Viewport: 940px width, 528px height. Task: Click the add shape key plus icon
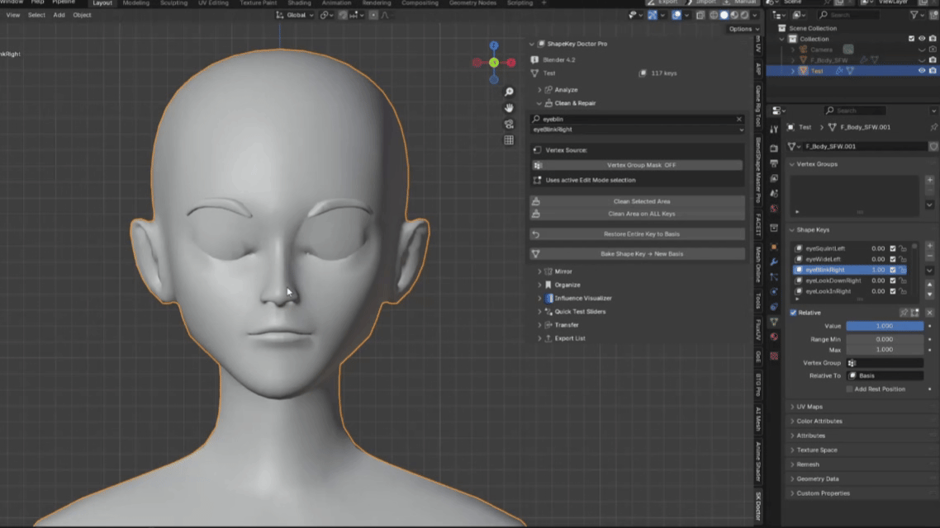coord(929,246)
